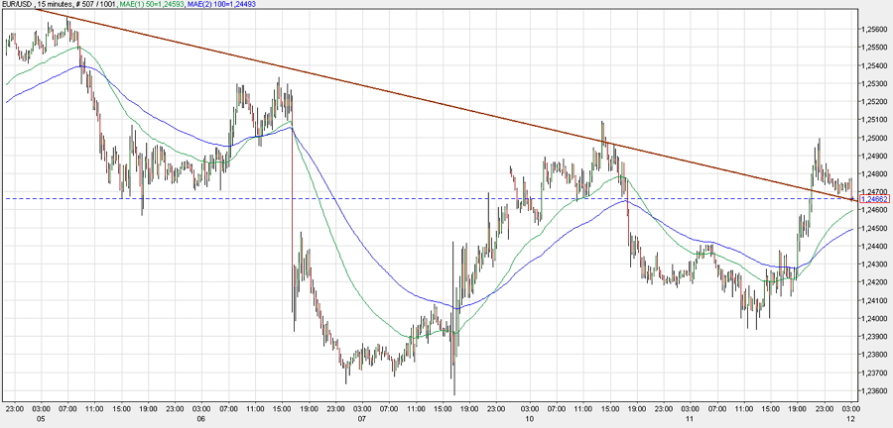893x428 pixels.
Task: Click date label 07 on time axis
Action: click(362, 419)
